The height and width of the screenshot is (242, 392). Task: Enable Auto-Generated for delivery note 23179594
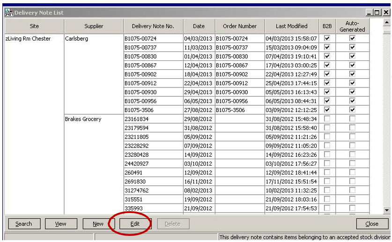click(x=352, y=128)
